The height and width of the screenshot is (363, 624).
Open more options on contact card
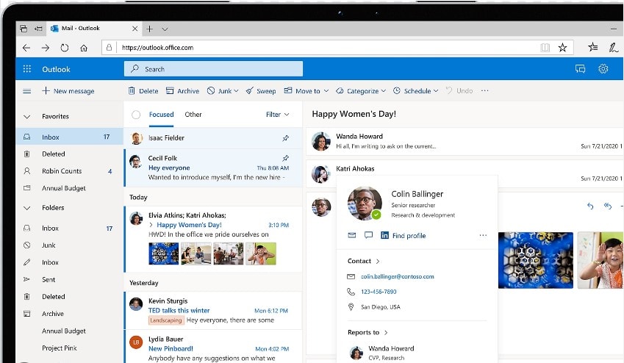[x=483, y=235]
